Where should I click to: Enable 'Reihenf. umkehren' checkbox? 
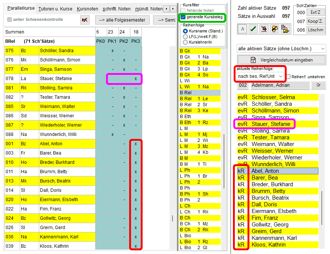pos(289,77)
